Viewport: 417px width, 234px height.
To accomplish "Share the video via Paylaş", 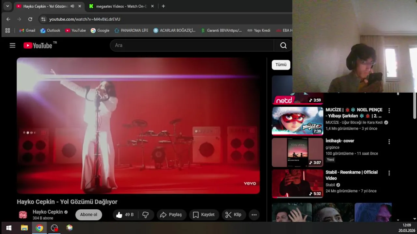I will (x=171, y=214).
